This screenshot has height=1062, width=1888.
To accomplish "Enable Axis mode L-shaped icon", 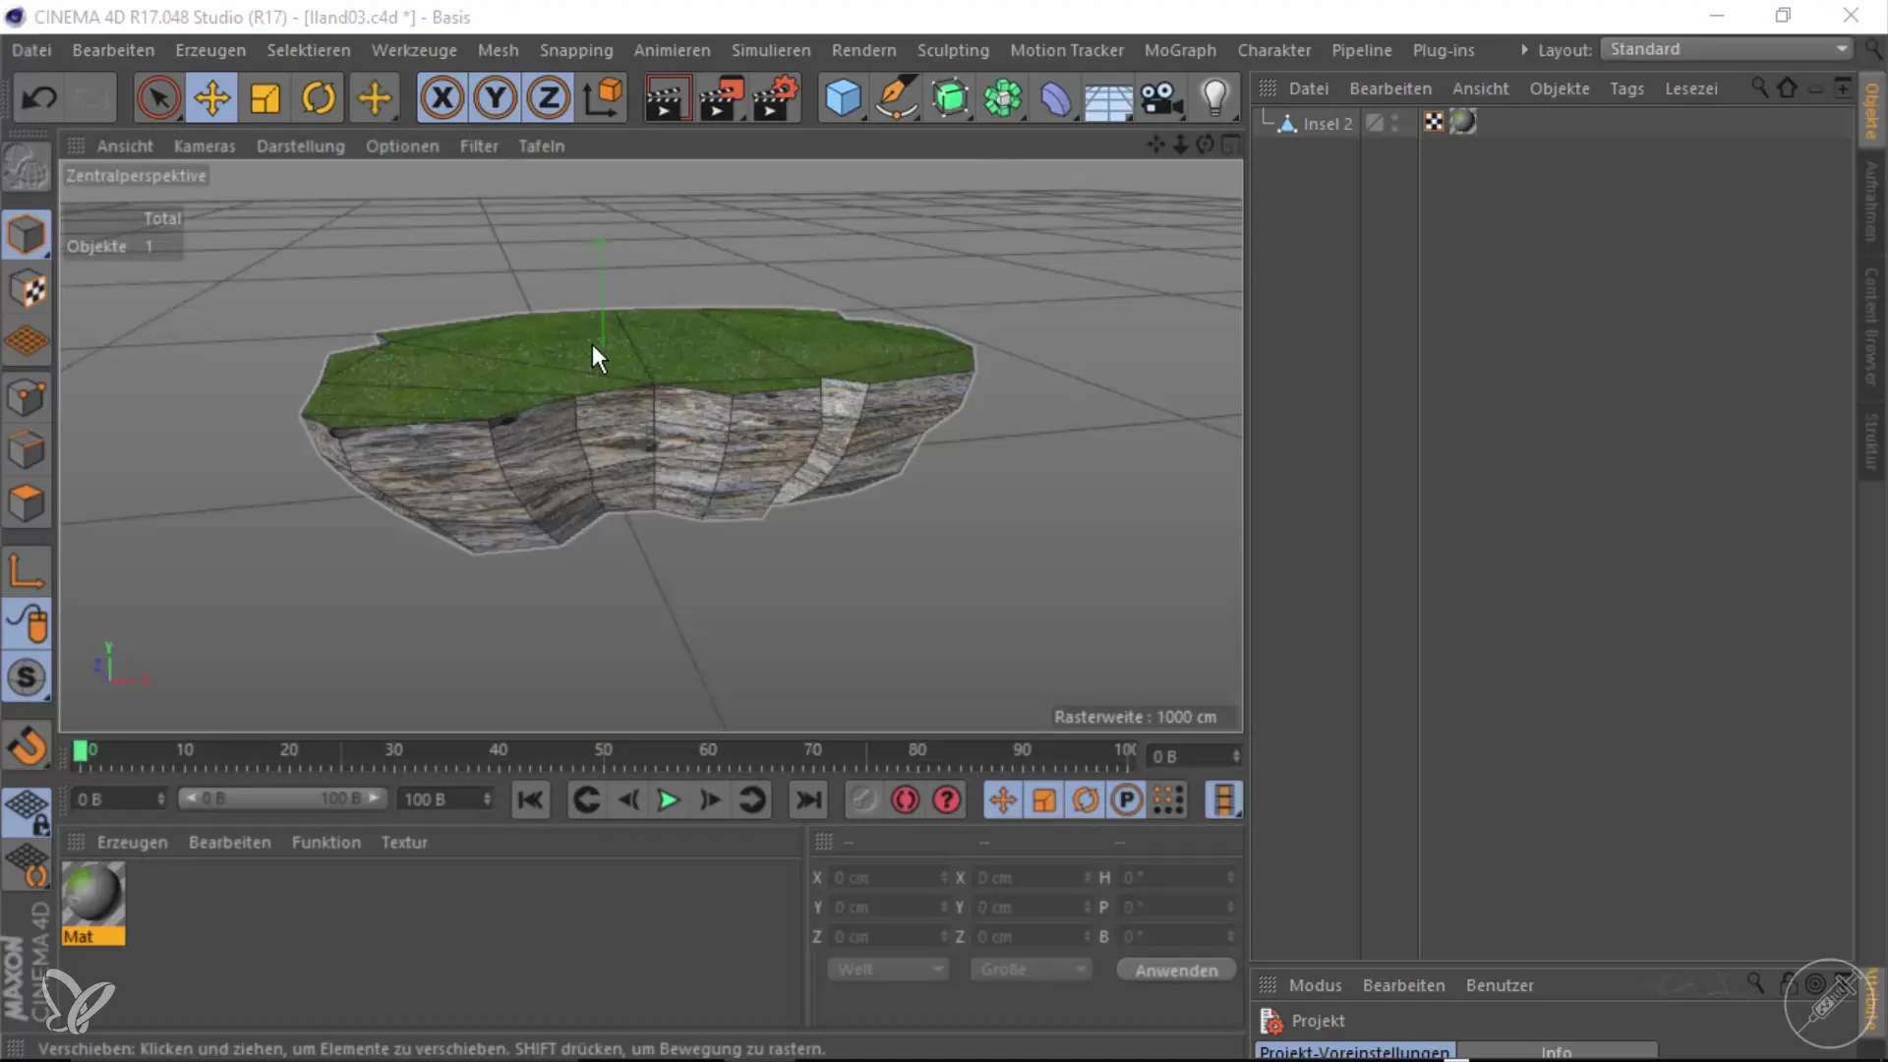I will pos(27,570).
